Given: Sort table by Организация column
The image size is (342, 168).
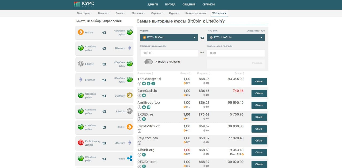Looking at the screenshot, I should click(x=145, y=73).
